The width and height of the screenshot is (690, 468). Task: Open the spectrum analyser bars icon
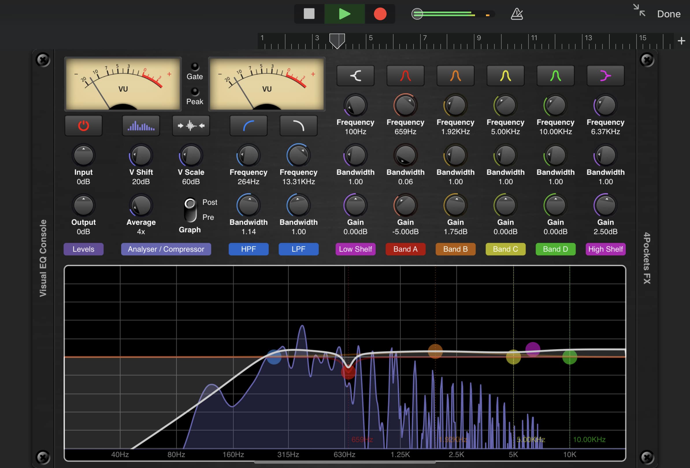point(141,125)
